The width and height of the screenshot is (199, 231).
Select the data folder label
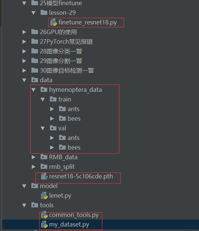tap(46, 80)
